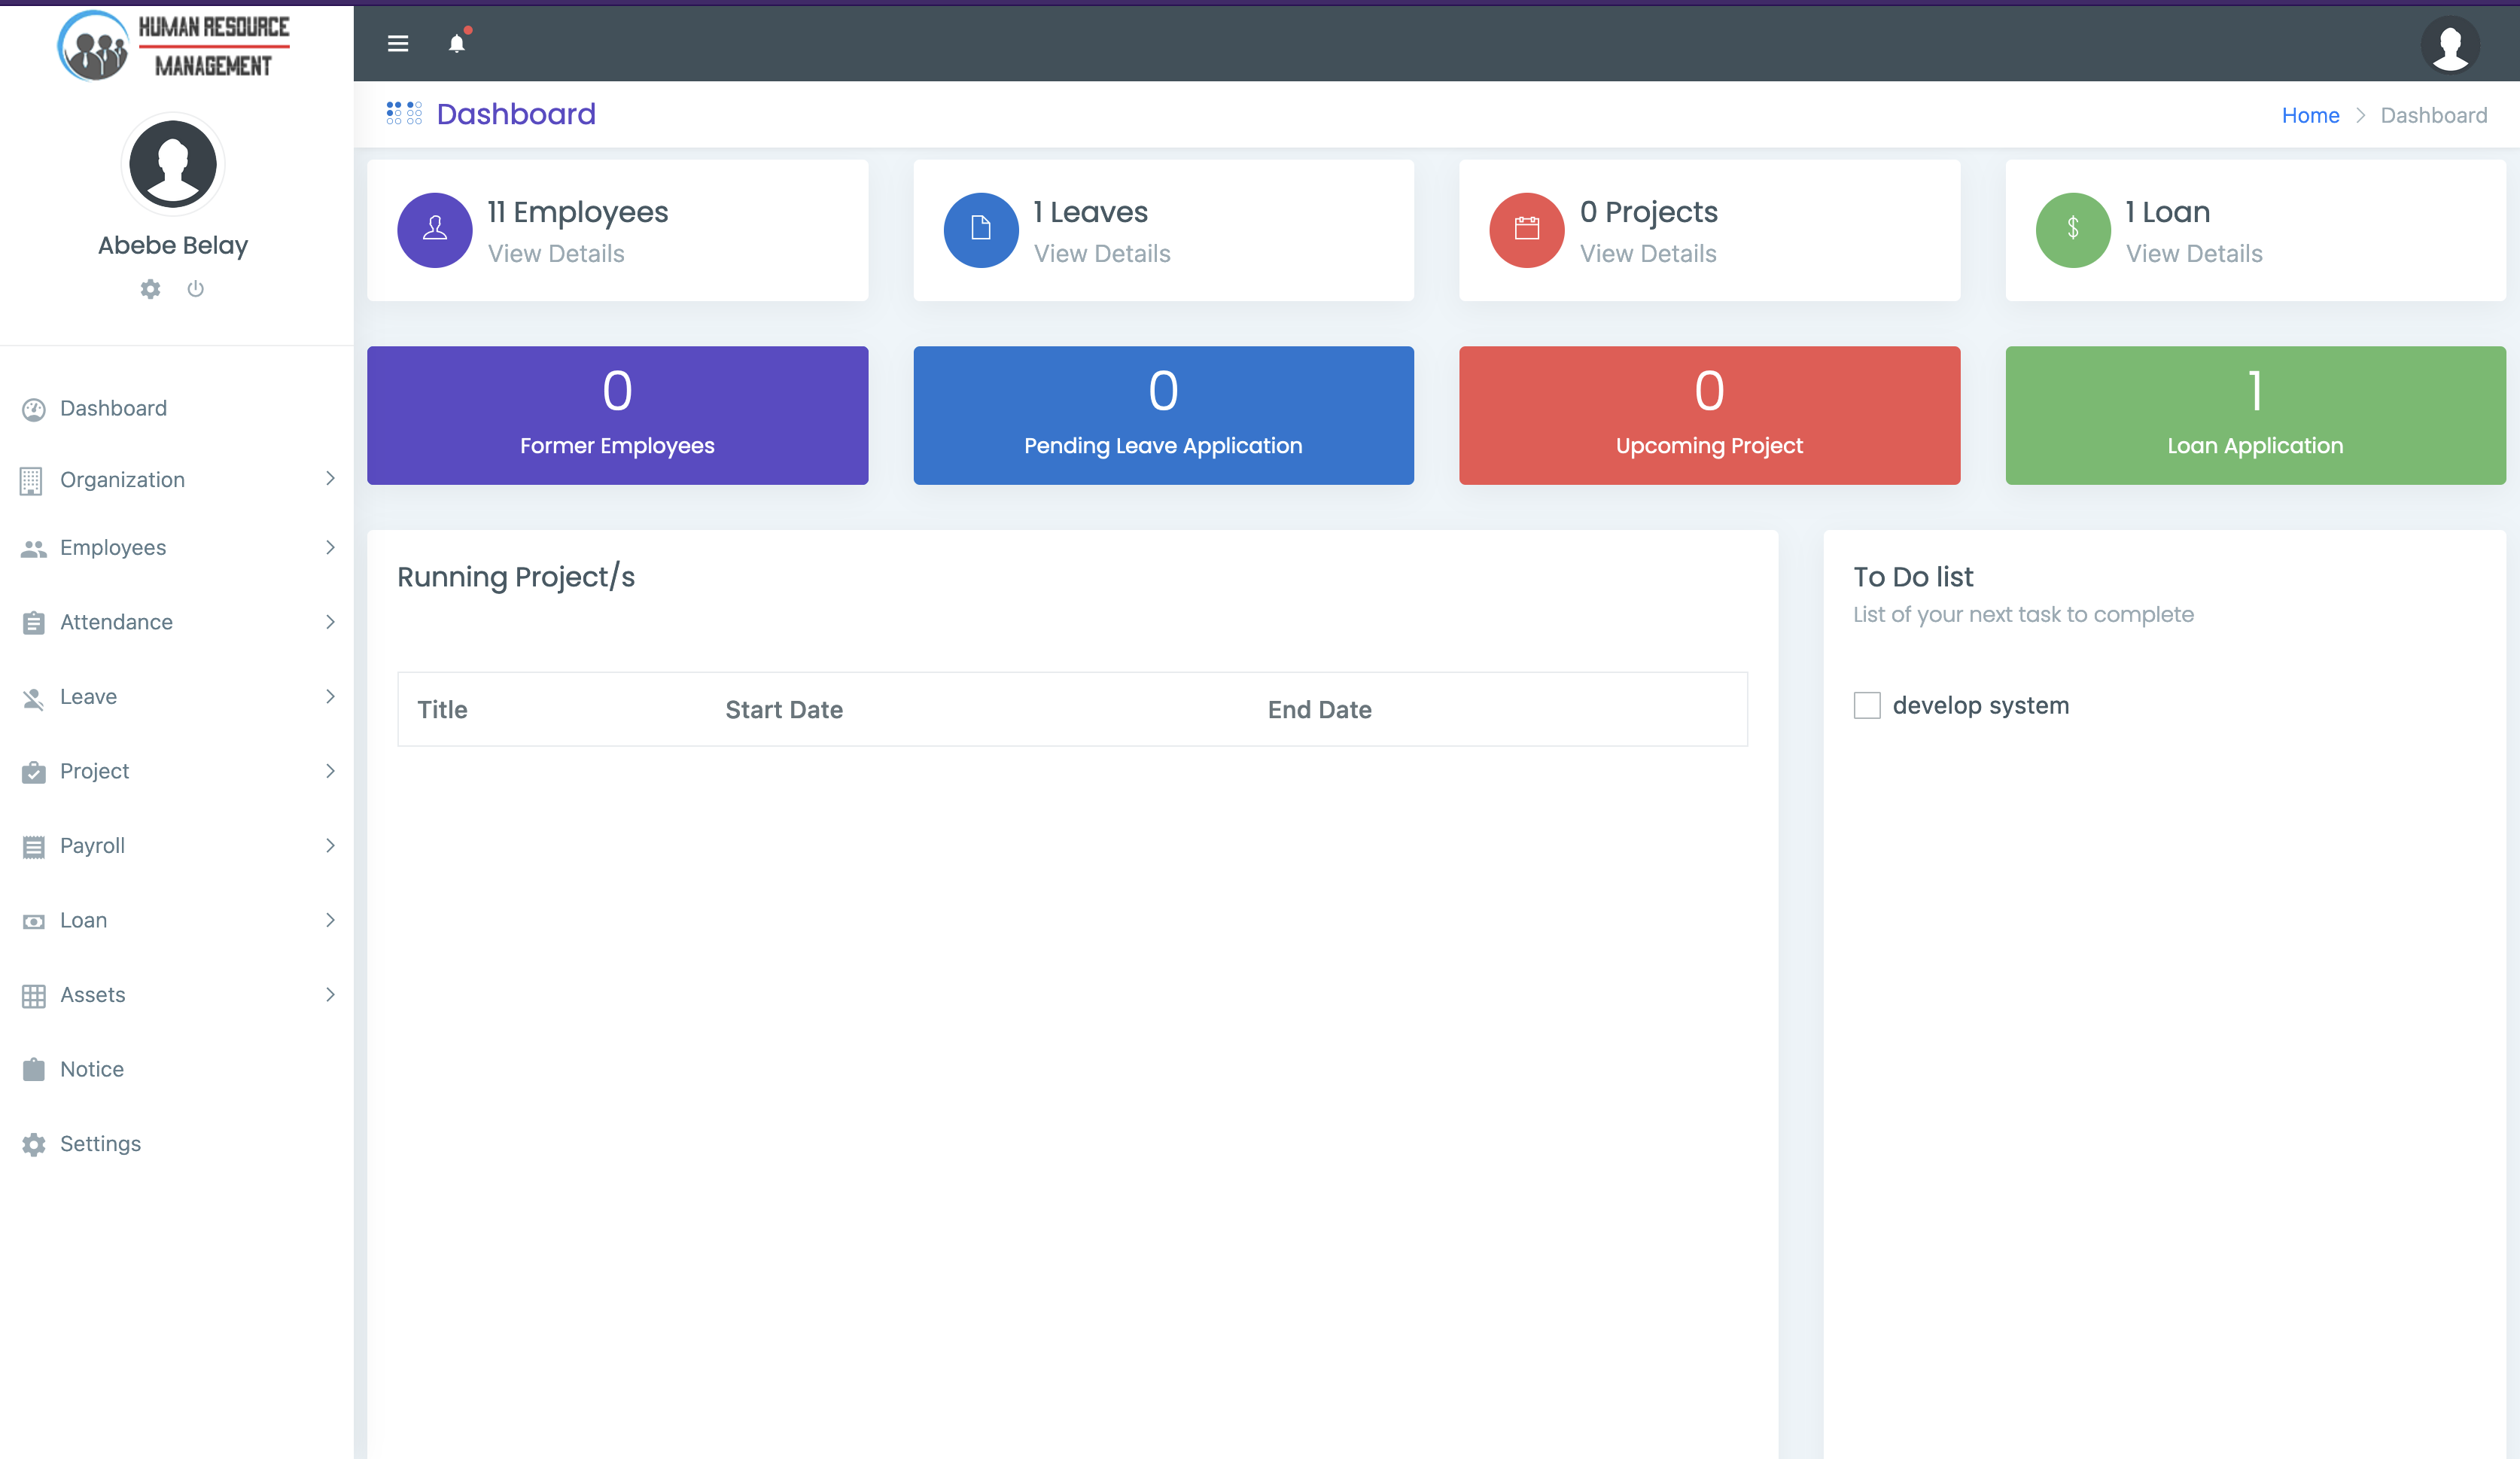Click the red Projects calendar icon
The height and width of the screenshot is (1459, 2520).
coord(1527,230)
